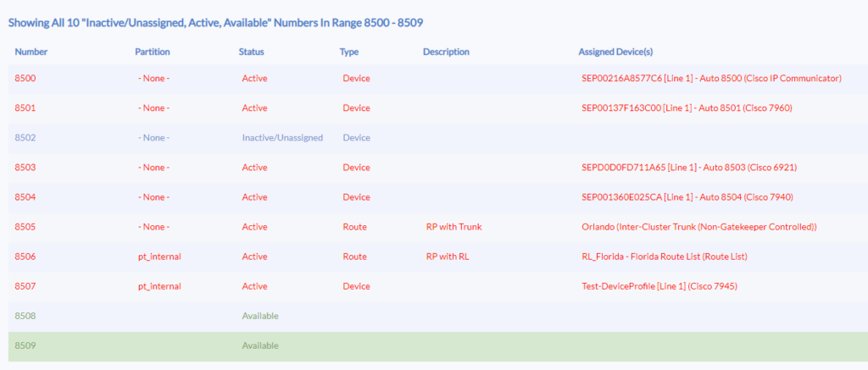Click the Active status for 8503
Viewport: 868px width, 370px height.
[x=254, y=168]
